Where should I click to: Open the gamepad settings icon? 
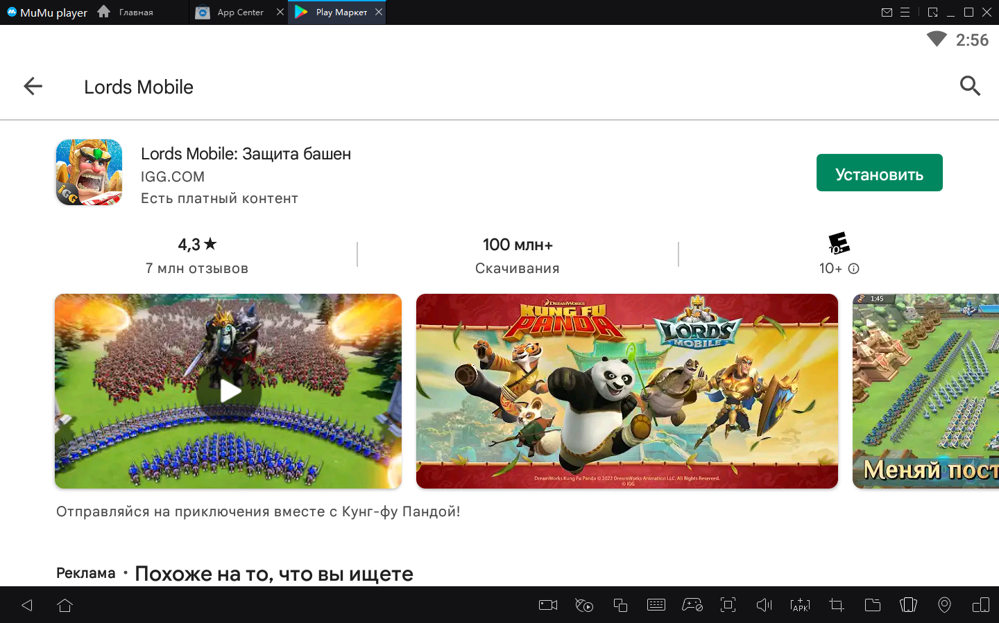tap(692, 605)
